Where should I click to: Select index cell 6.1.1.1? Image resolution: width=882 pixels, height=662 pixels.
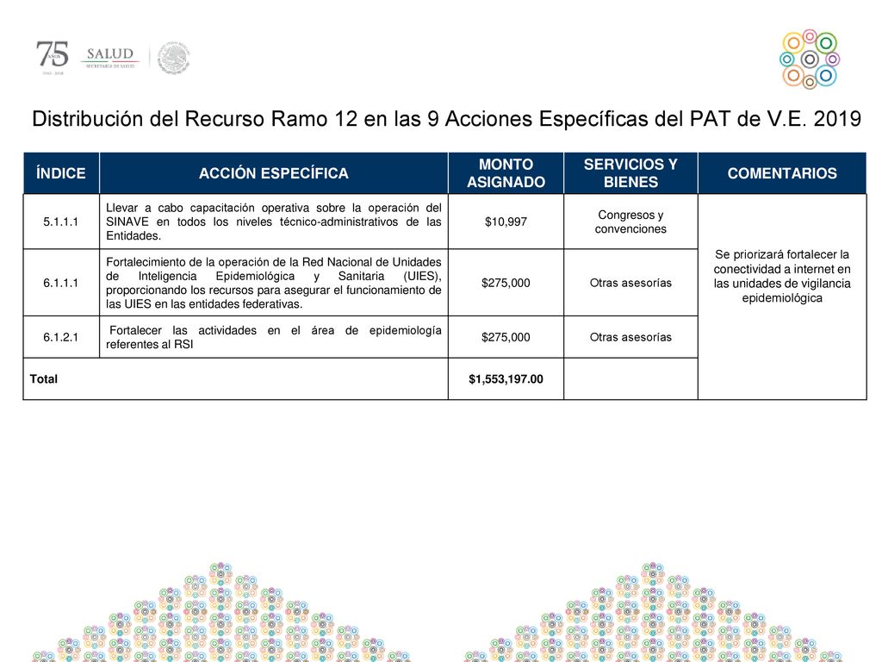click(x=61, y=283)
